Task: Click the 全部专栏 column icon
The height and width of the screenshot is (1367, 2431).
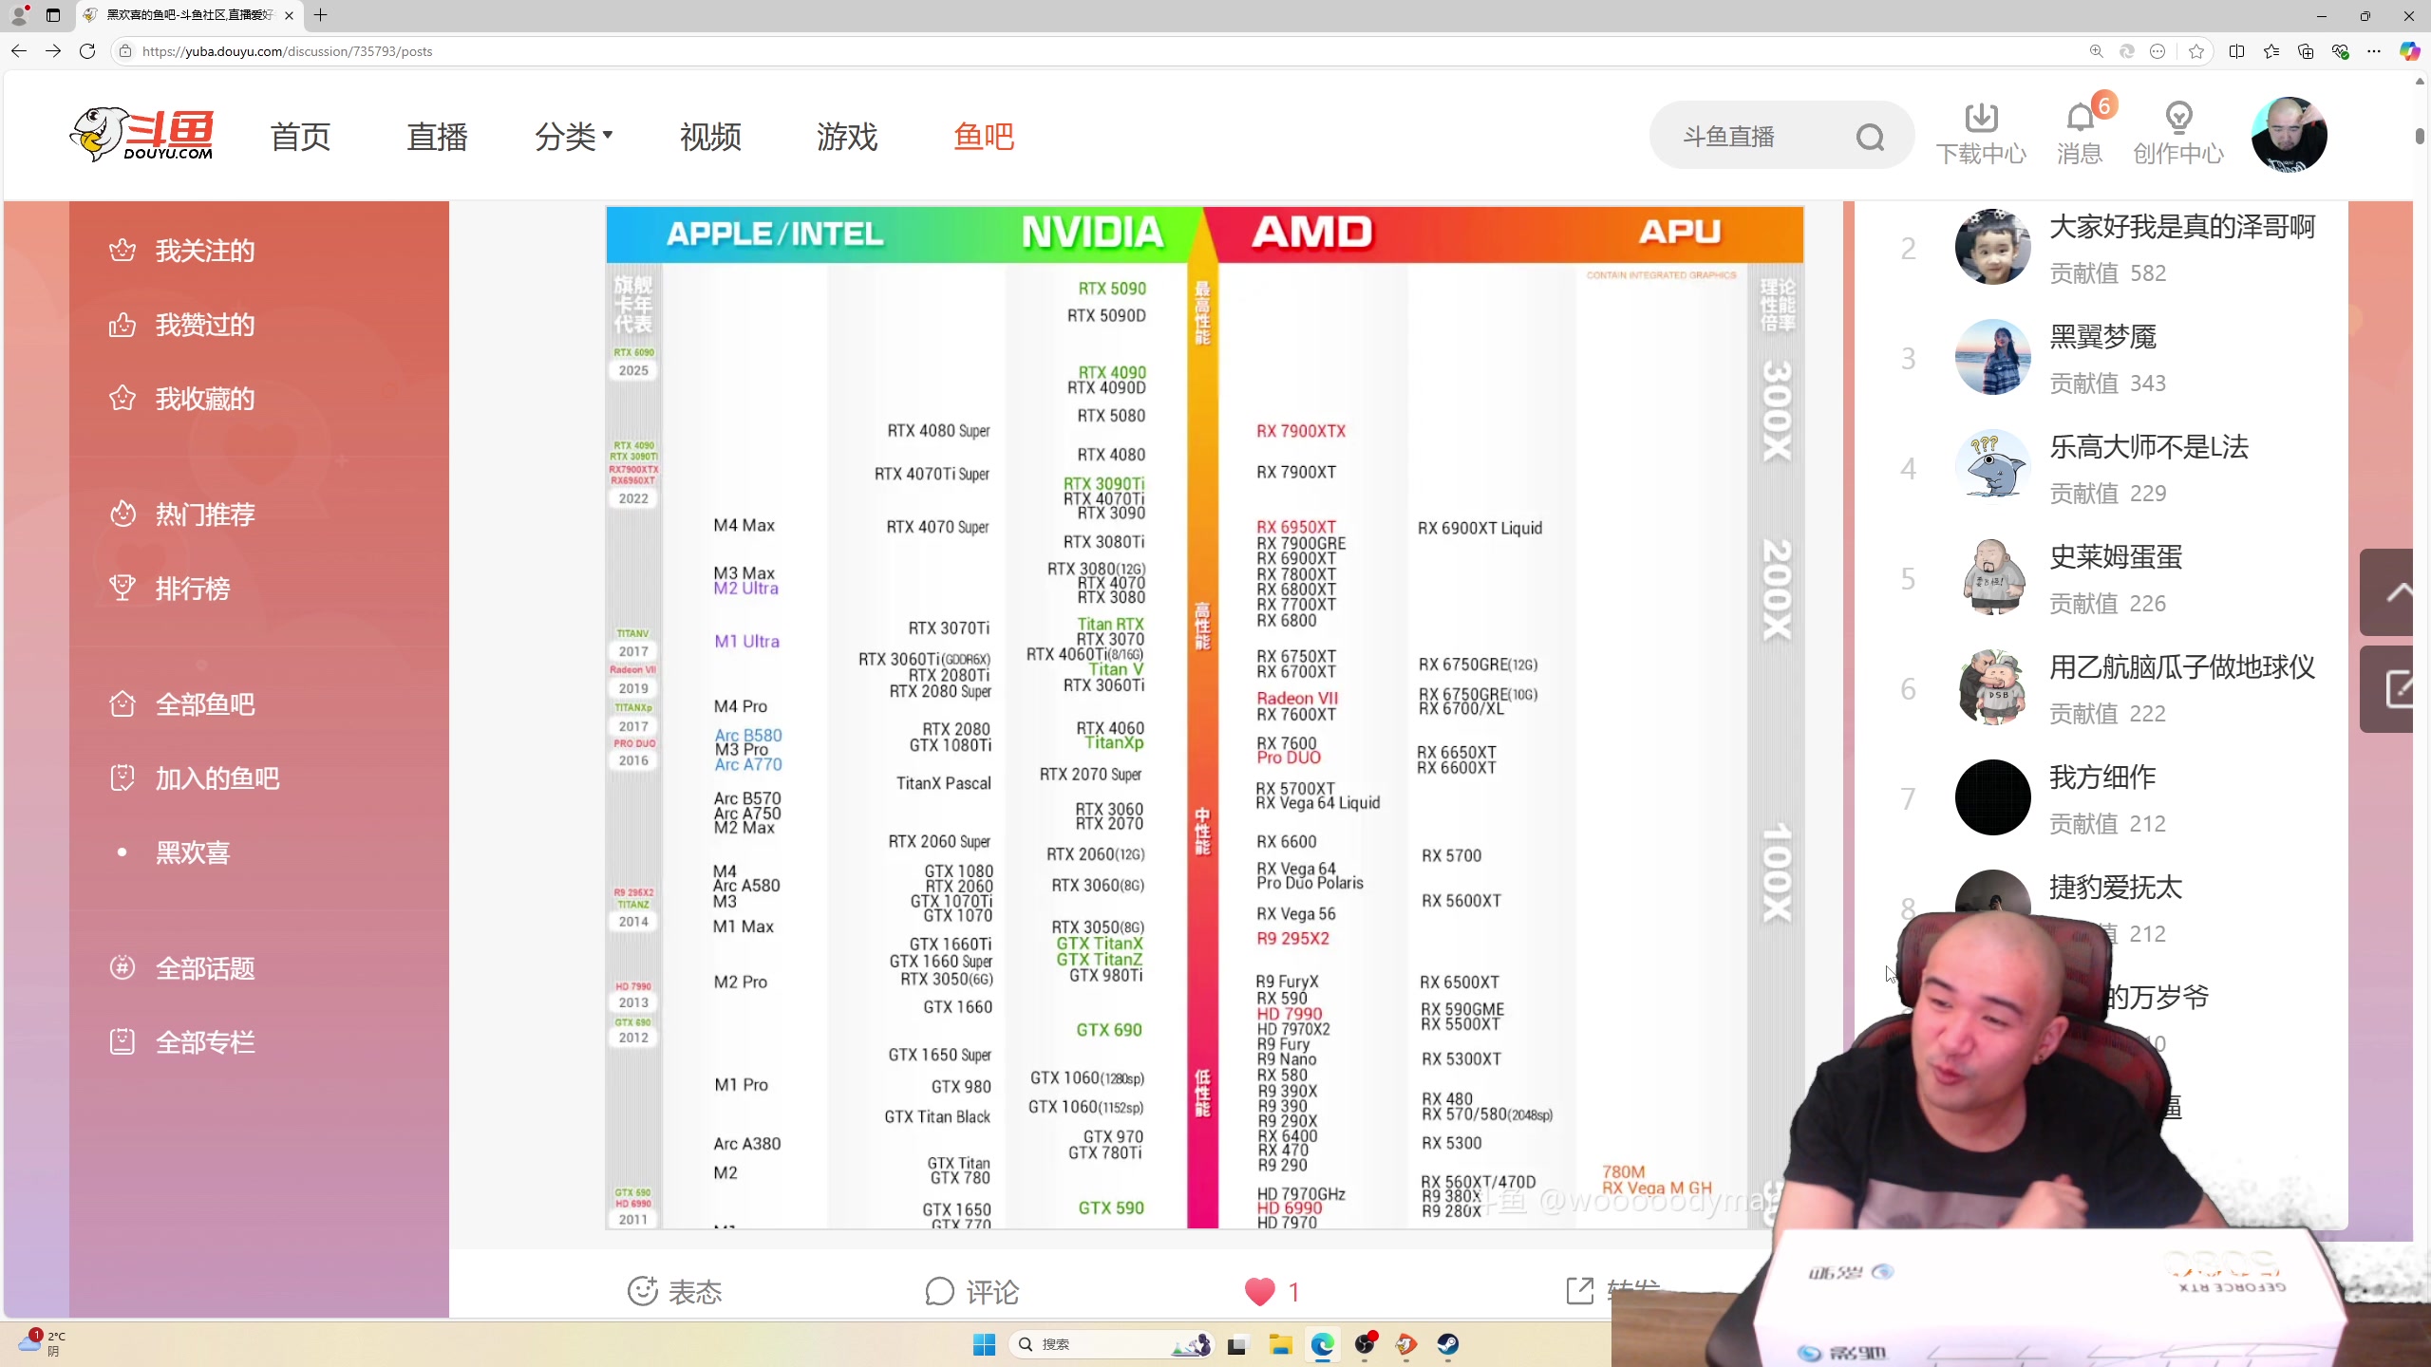Action: click(x=122, y=1042)
